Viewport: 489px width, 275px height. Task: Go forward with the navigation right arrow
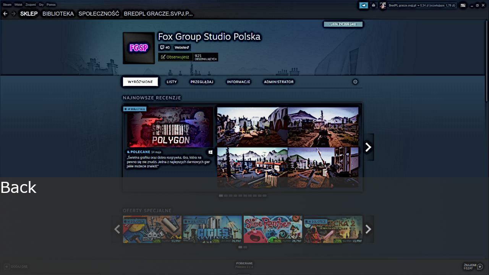click(x=14, y=14)
